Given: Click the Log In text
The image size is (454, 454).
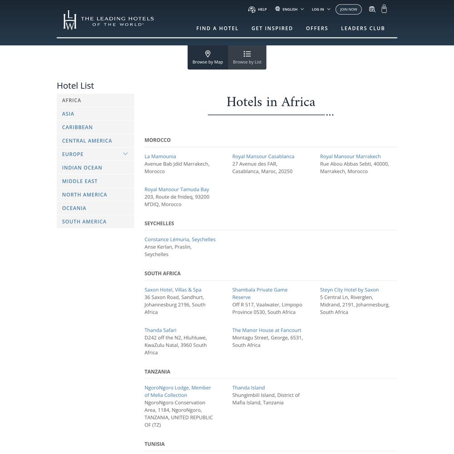Looking at the screenshot, I should pyautogui.click(x=318, y=9).
